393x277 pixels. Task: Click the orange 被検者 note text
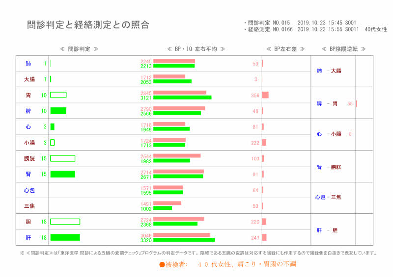coord(227,264)
